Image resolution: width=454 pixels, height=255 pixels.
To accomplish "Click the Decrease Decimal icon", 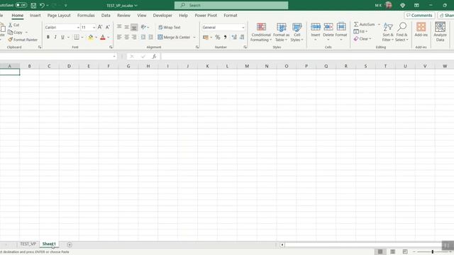I will pos(242,37).
